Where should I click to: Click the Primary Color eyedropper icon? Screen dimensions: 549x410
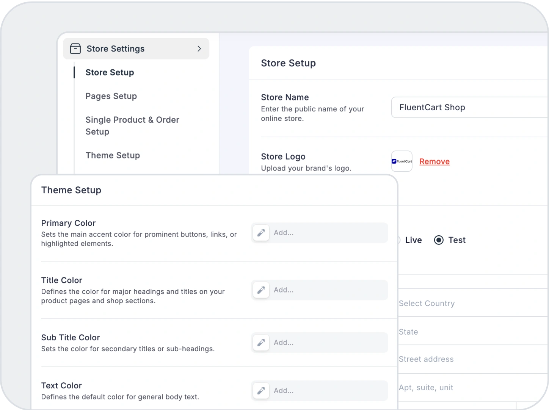coord(261,233)
